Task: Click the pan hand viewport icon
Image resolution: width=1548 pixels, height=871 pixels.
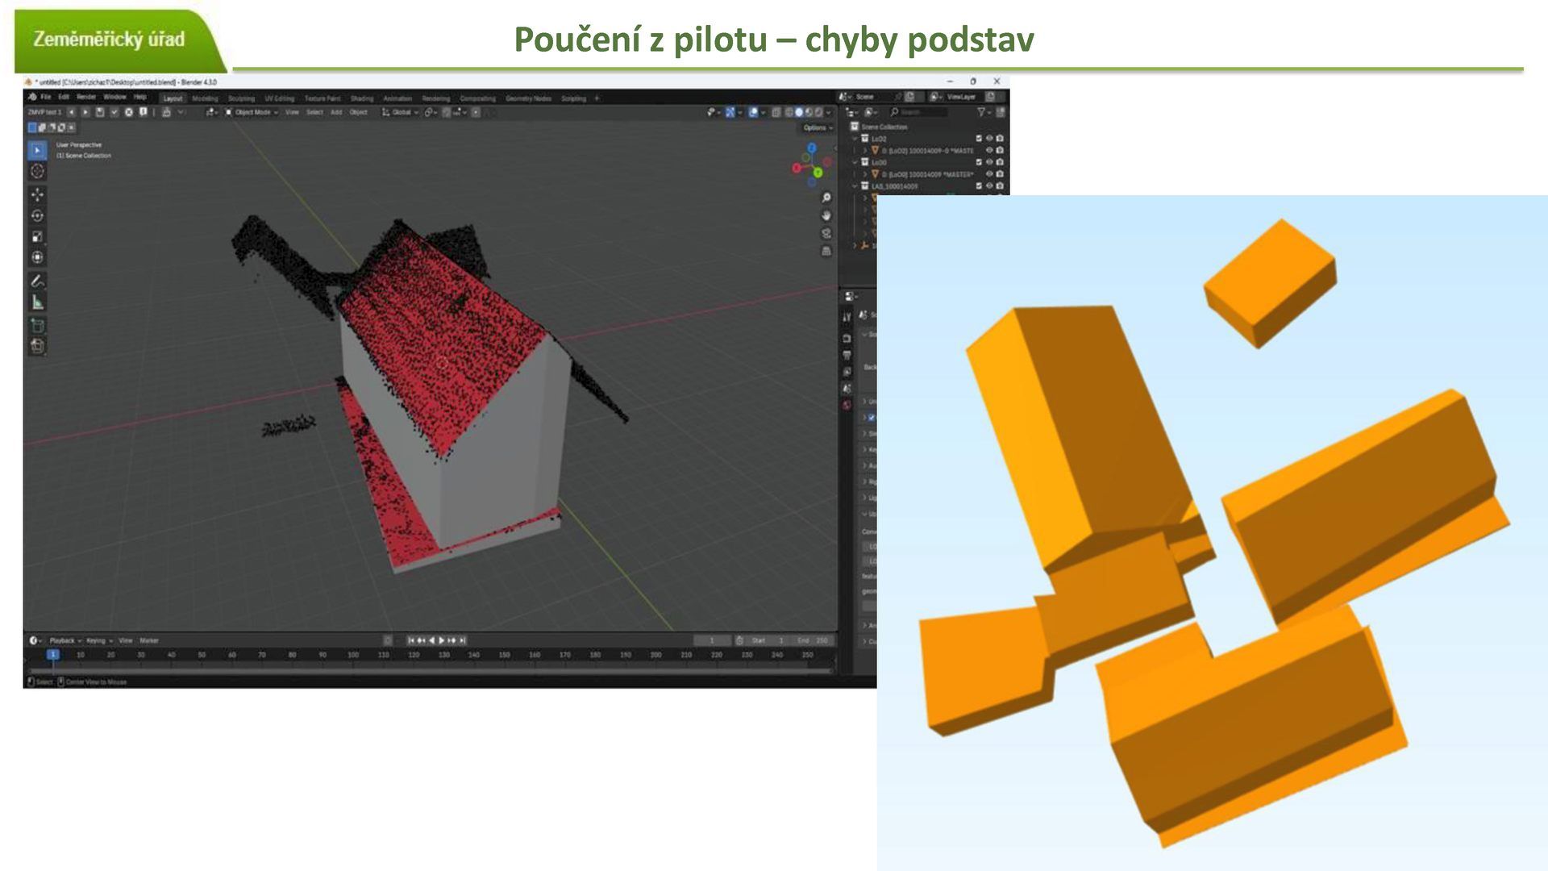Action: (826, 215)
